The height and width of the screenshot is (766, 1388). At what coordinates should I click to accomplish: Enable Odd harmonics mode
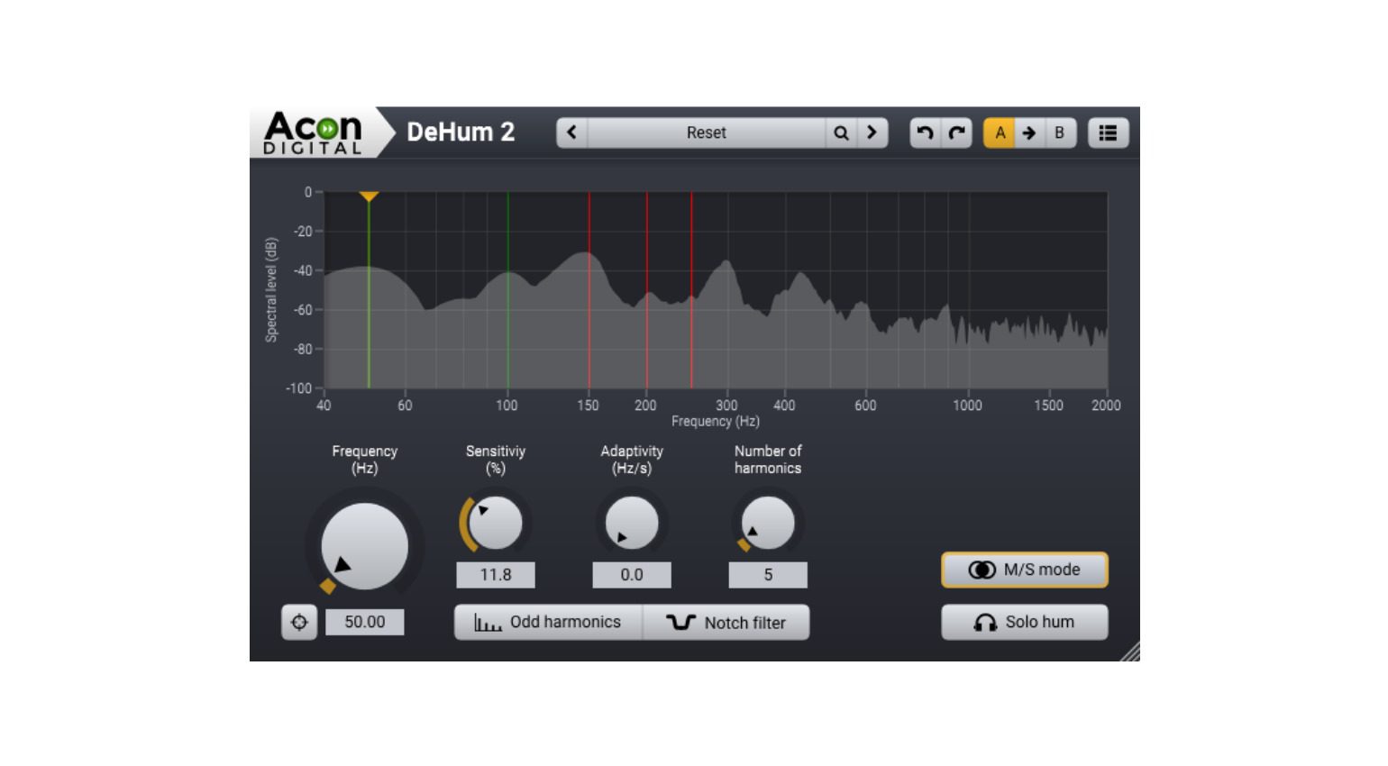point(548,622)
